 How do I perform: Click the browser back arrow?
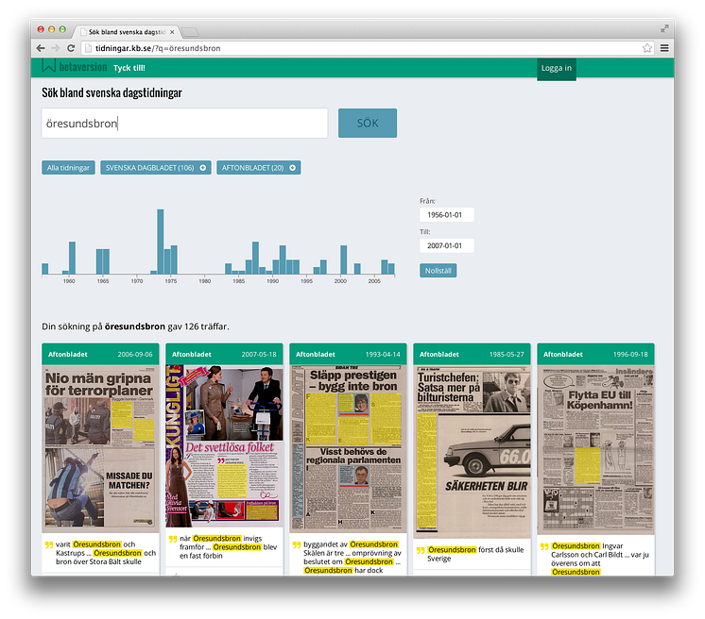coord(41,48)
